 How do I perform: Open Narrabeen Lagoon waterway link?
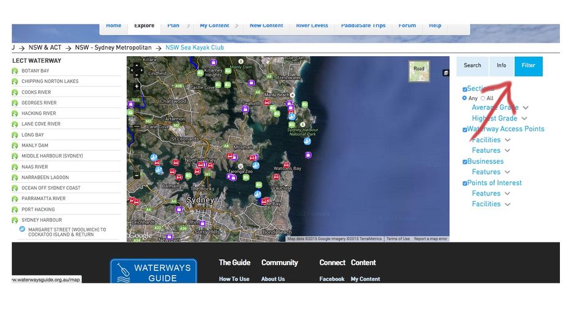click(45, 178)
